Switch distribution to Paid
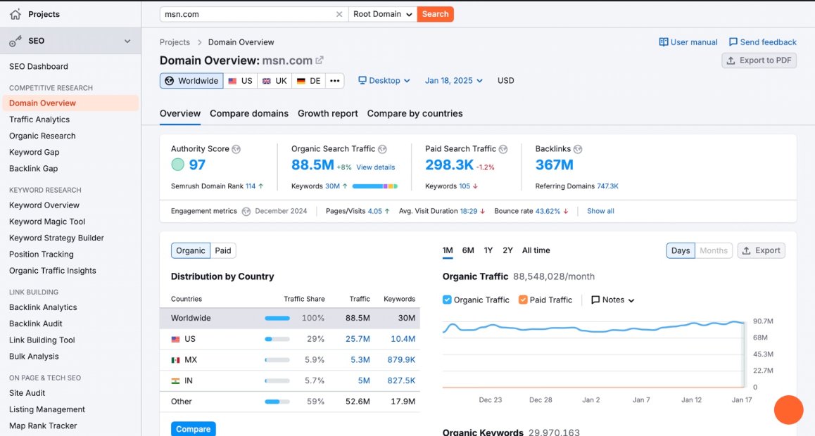 [x=223, y=250]
